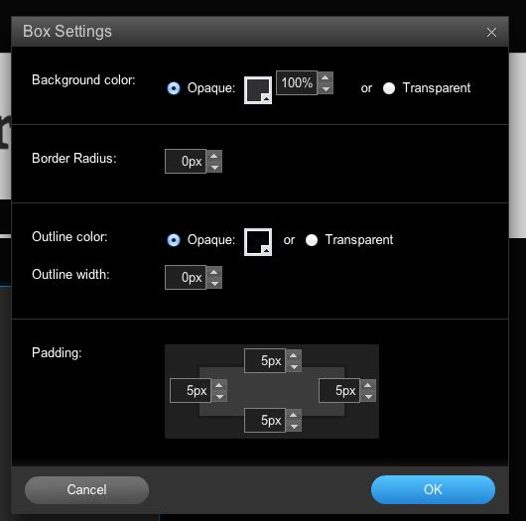
Task: Click the OK button
Action: (433, 489)
